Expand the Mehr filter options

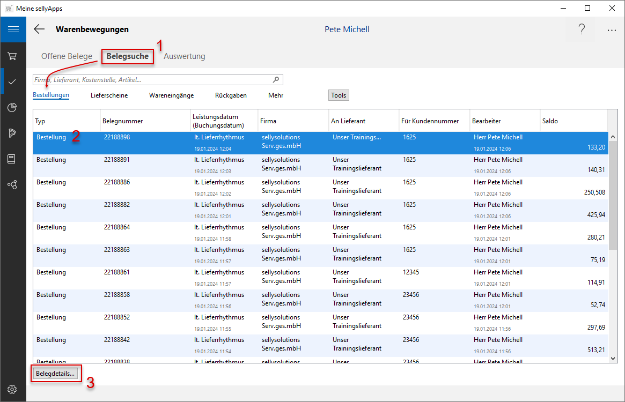(x=276, y=95)
